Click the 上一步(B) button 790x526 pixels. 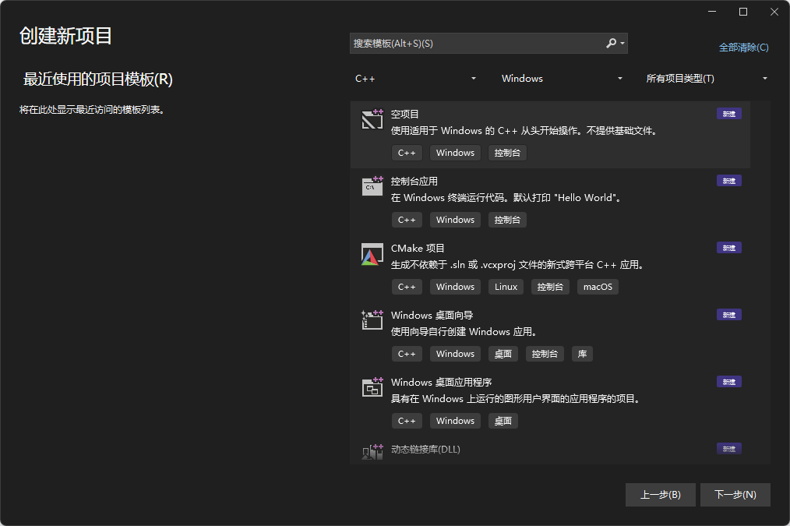661,495
